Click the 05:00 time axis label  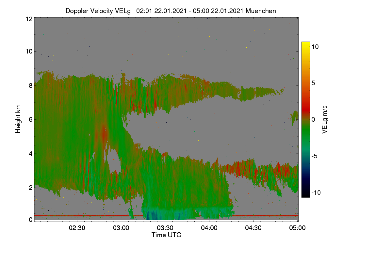(298, 228)
